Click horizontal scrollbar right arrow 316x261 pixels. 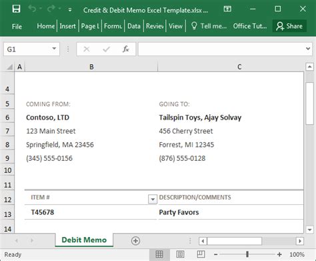pos(300,241)
